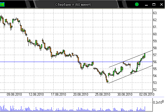Click the lowest candle near 53
Viewport: 165px width, 112px height.
[x=107, y=81]
